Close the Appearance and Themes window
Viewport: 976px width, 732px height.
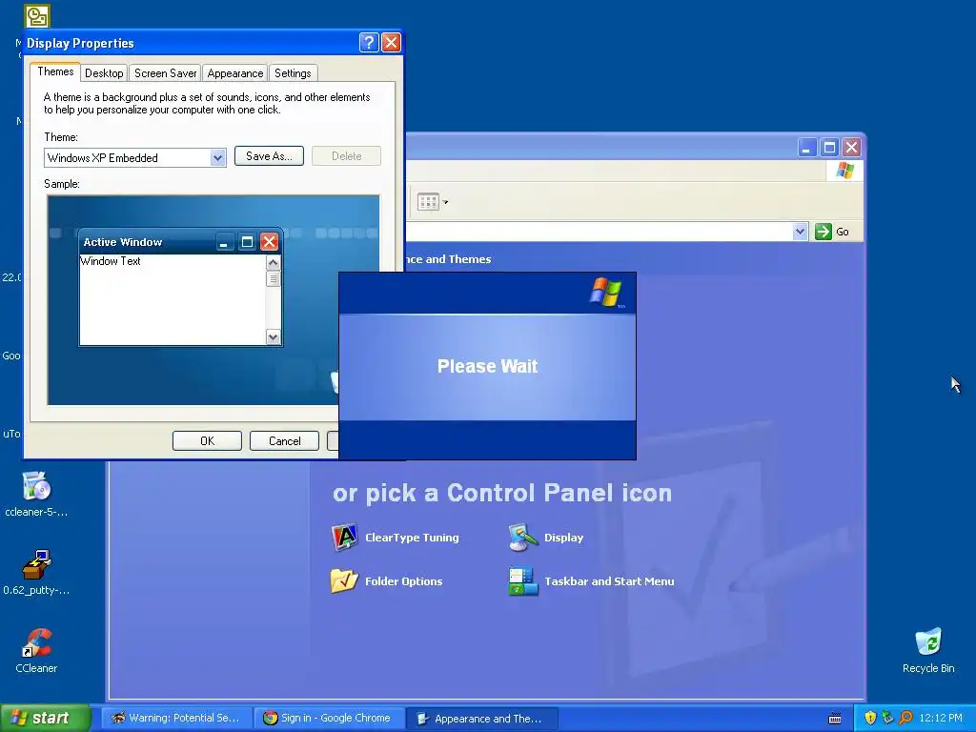pyautogui.click(x=851, y=148)
